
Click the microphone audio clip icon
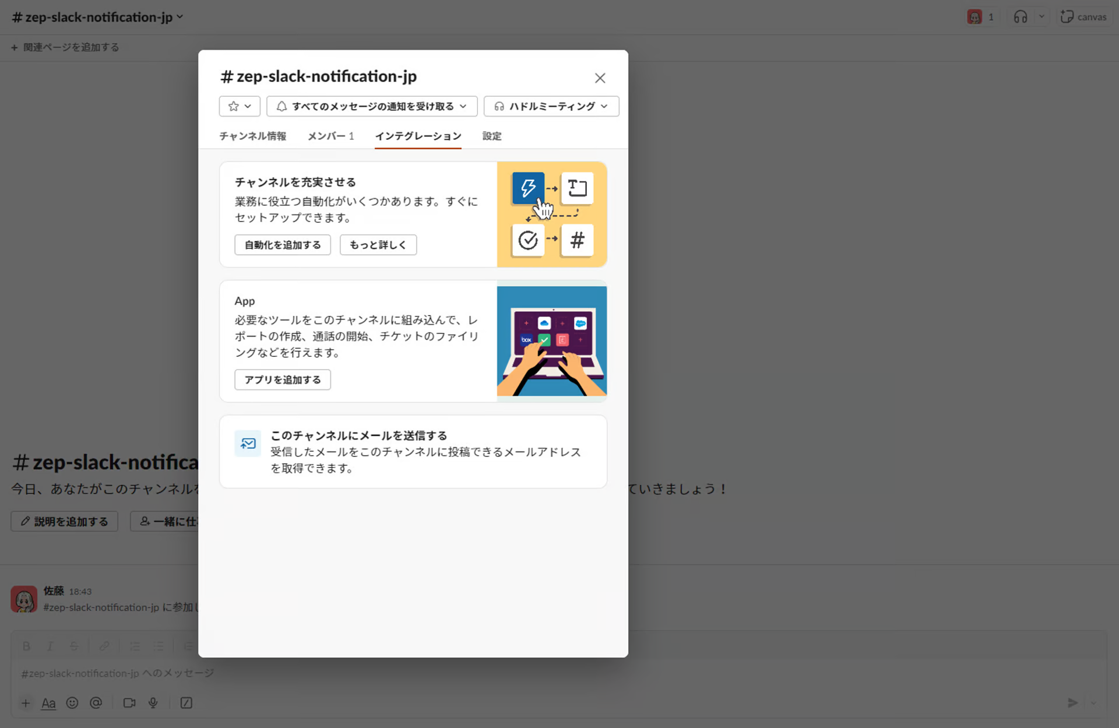[x=153, y=703]
